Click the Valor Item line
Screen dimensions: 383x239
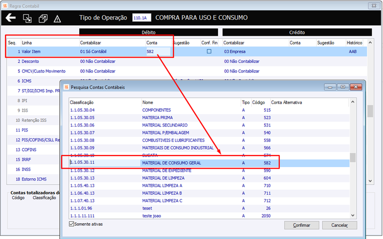[31, 51]
